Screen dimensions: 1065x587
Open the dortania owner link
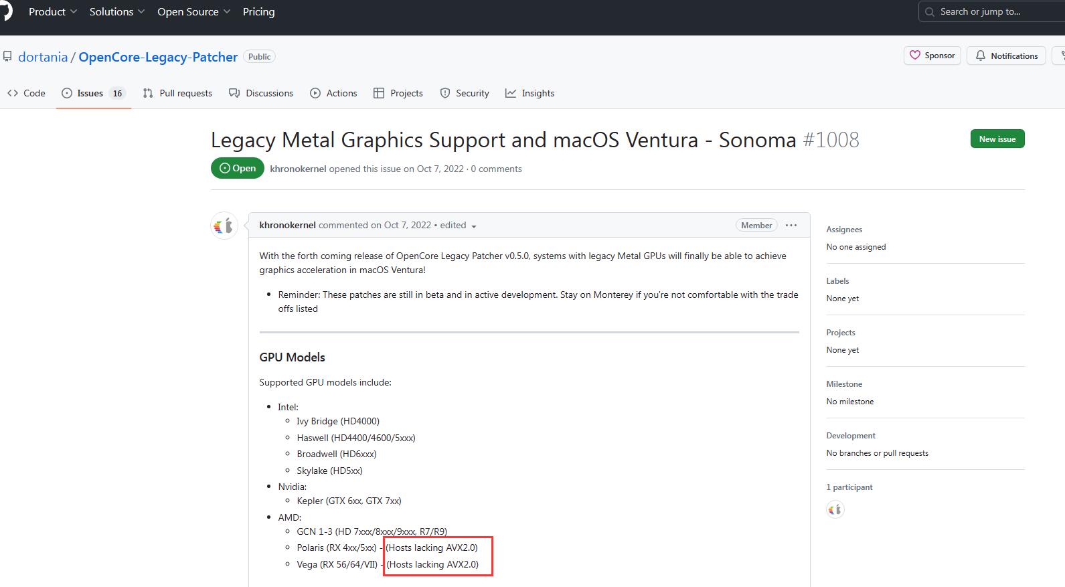tap(43, 57)
